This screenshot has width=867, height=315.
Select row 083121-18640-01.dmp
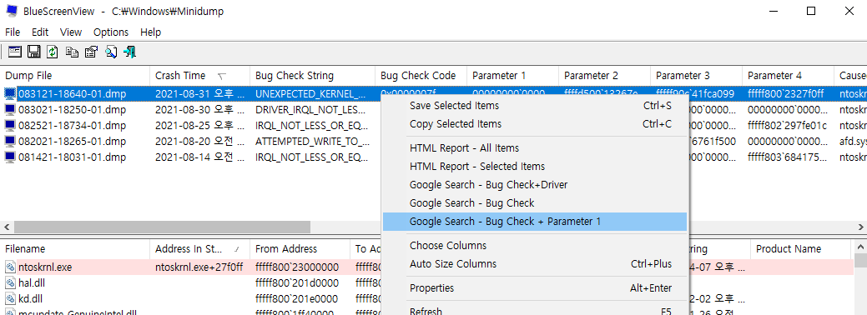point(72,93)
